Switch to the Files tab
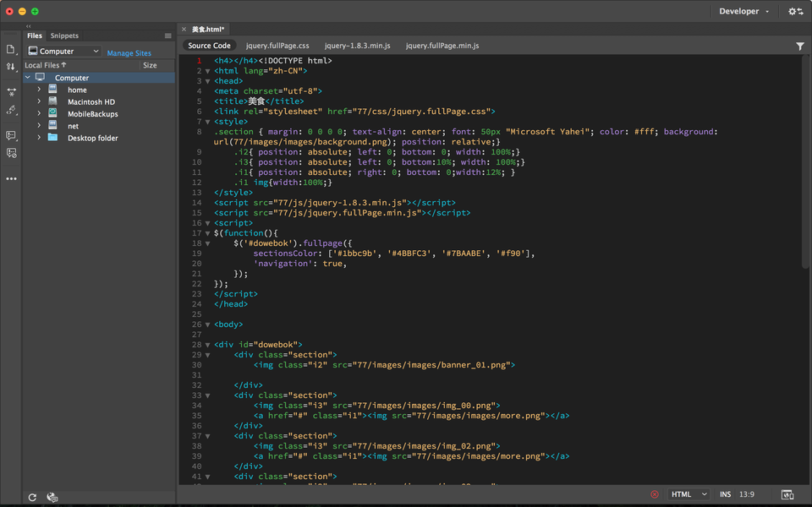The width and height of the screenshot is (812, 507). (35, 35)
